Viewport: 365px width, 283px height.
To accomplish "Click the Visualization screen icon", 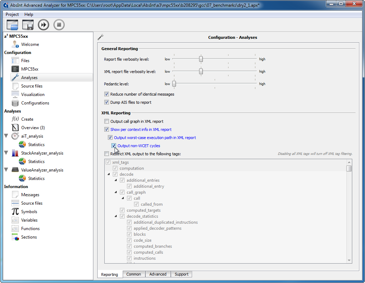I will (15, 95).
